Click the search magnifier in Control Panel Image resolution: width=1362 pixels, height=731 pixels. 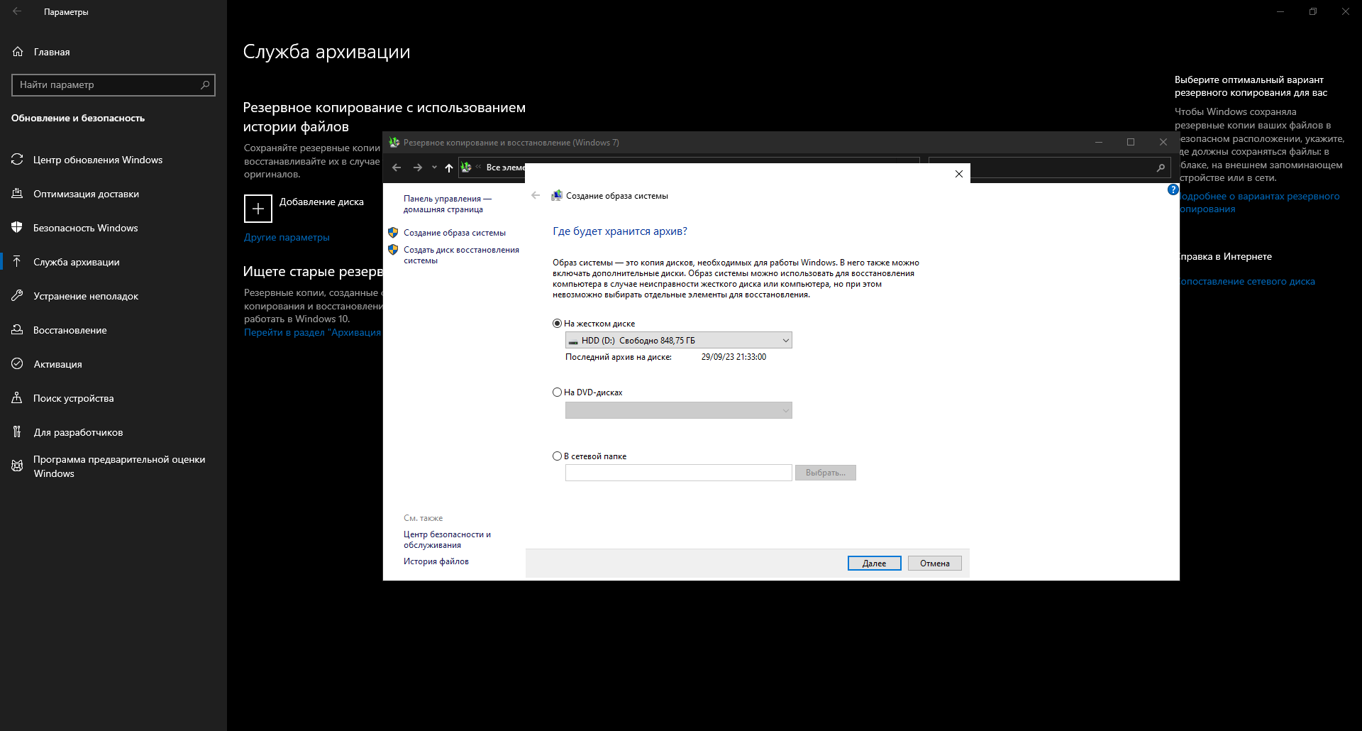(x=1161, y=167)
